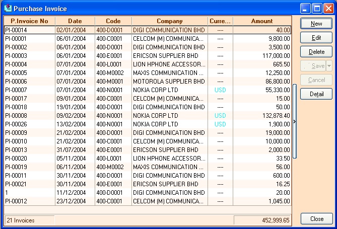Delete the selected invoice

316,52
